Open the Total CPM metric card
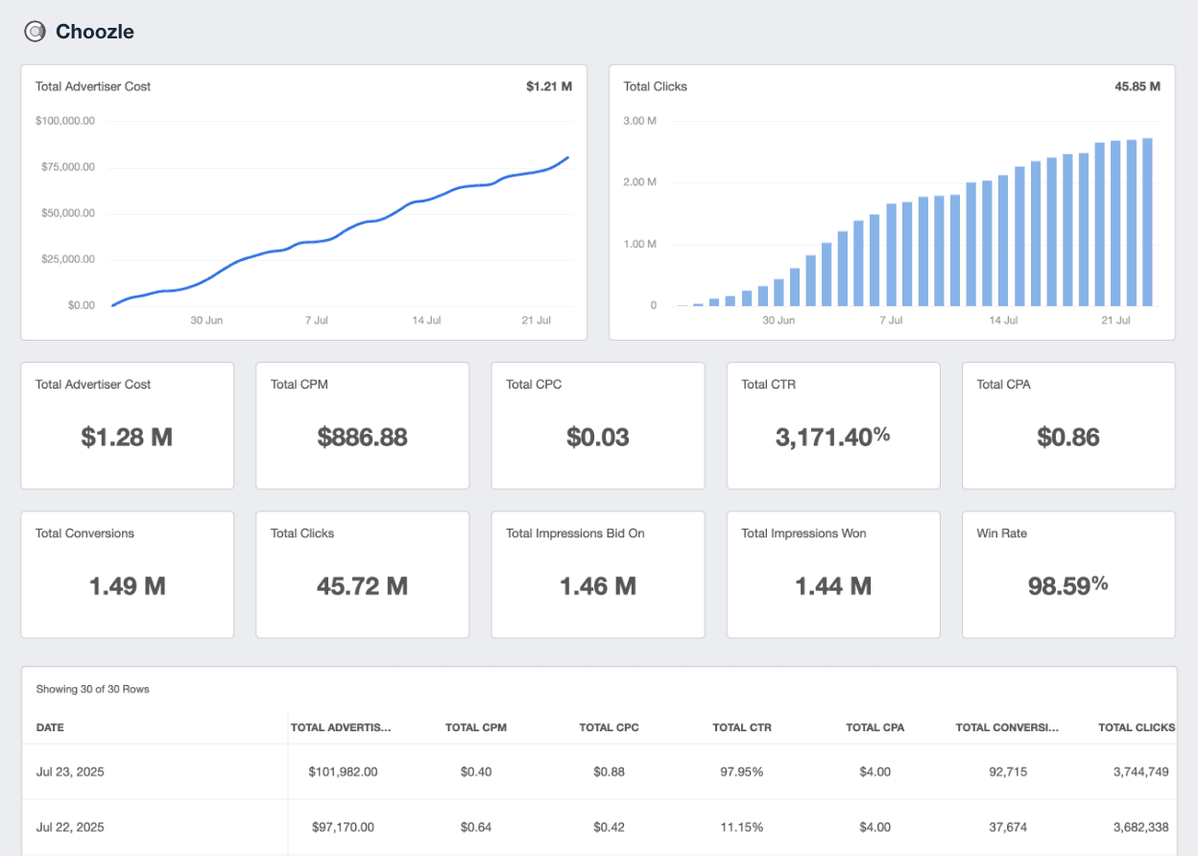 pos(362,425)
